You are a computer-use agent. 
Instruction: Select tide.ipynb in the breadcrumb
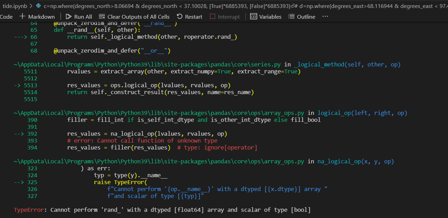point(15,6)
